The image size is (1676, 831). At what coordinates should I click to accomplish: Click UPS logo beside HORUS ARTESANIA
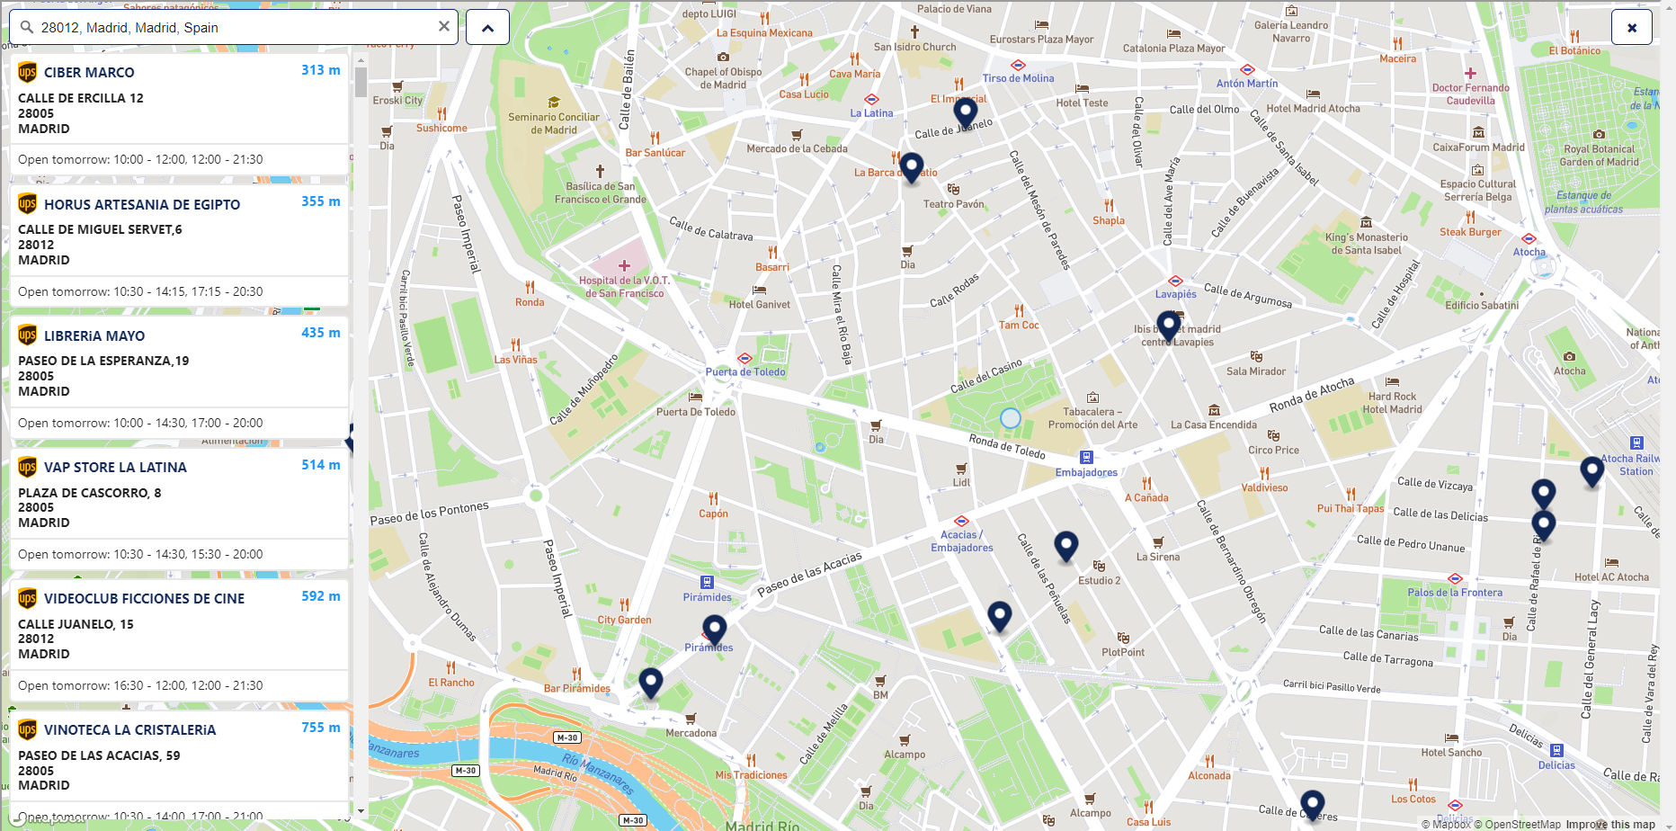tap(28, 204)
